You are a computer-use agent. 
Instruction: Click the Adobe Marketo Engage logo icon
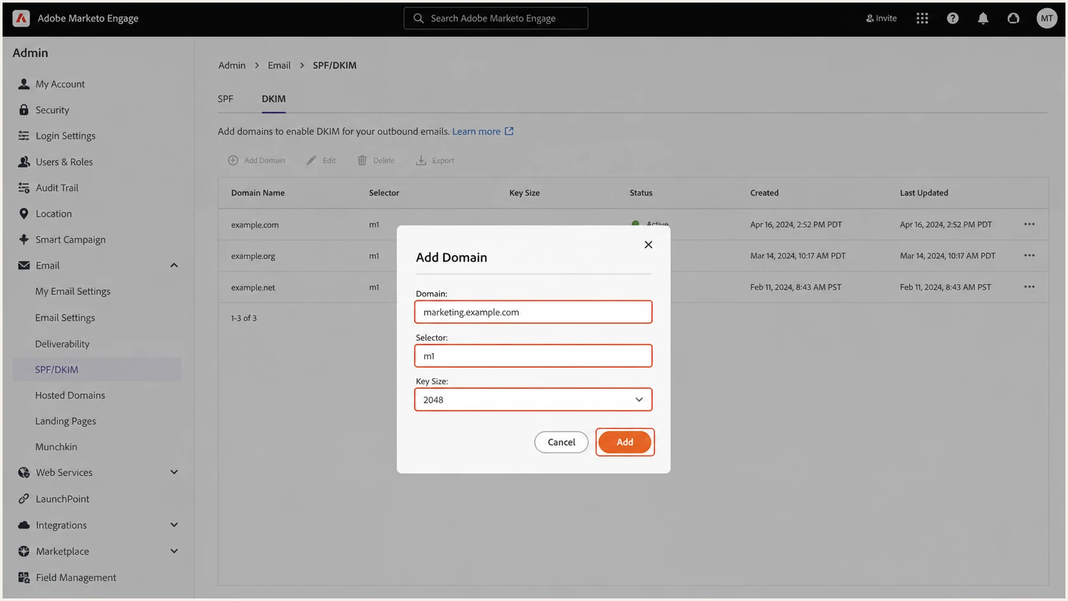(21, 19)
